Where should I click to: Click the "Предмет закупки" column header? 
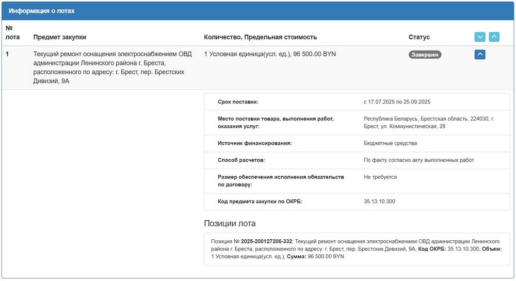(60, 37)
